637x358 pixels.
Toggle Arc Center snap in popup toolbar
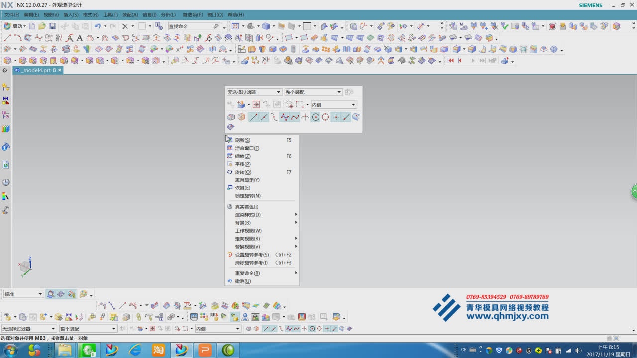(316, 117)
